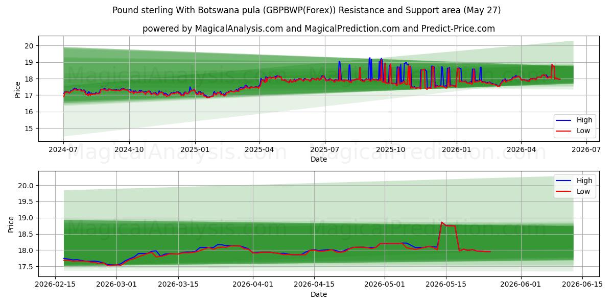Click the price value 20 on top axis
The image size is (613, 306).
[x=30, y=46]
